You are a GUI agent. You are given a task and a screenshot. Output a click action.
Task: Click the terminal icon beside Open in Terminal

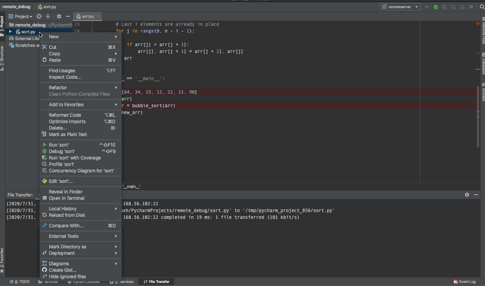click(x=44, y=198)
